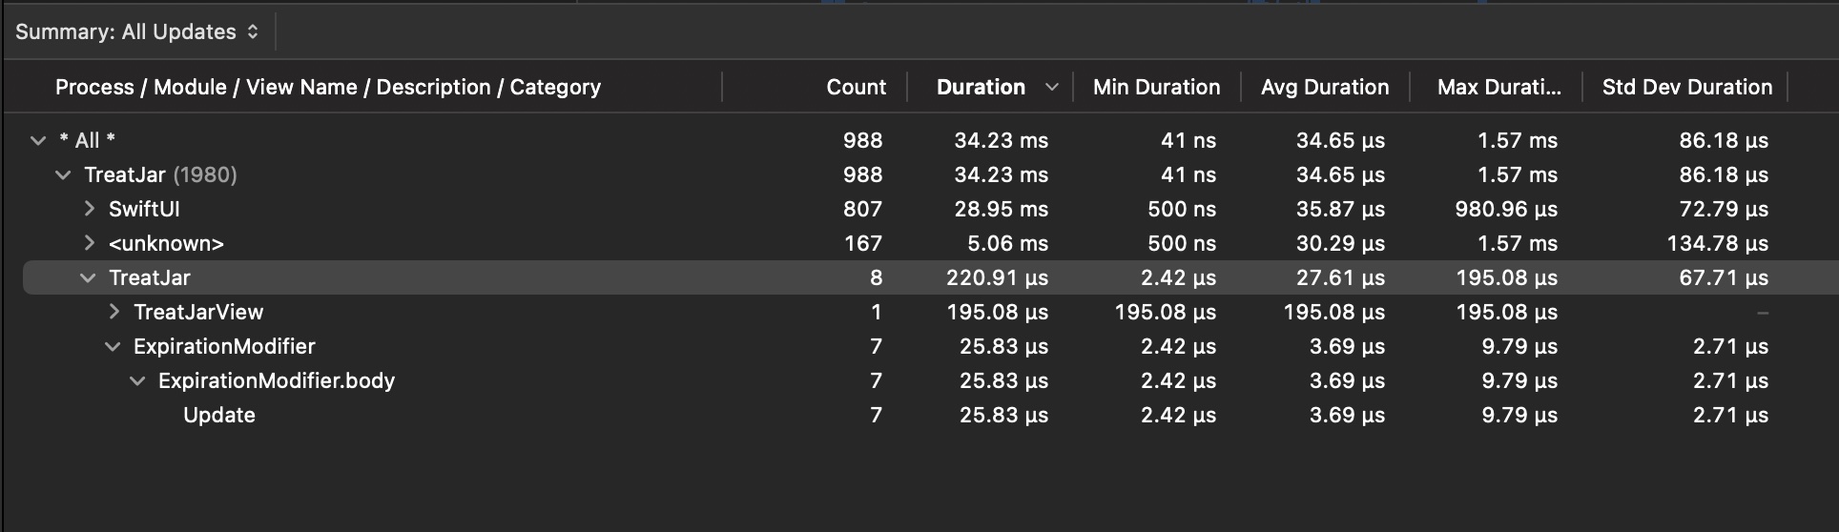Sort by Max Duration column header

point(1498,87)
